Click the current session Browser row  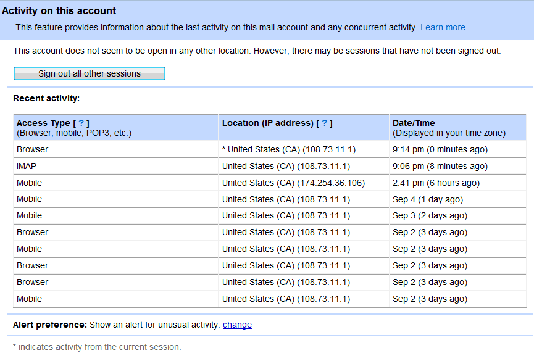[x=270, y=149]
